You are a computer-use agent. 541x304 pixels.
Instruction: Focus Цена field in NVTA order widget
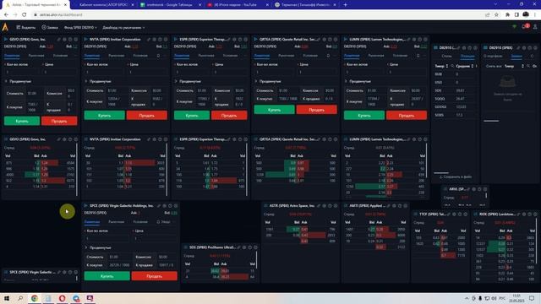147,72
